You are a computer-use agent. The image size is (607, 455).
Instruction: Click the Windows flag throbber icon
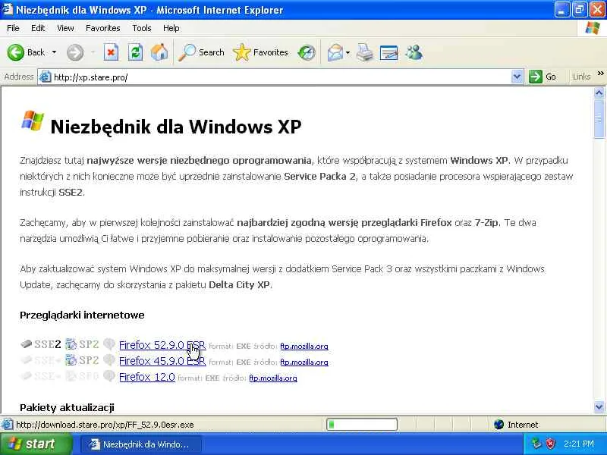click(x=593, y=28)
